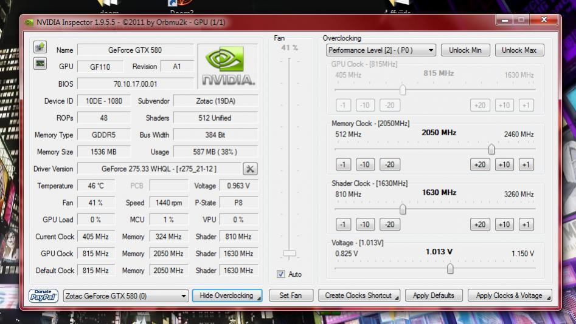Click Create Clocks Shortcut button

pos(359,295)
